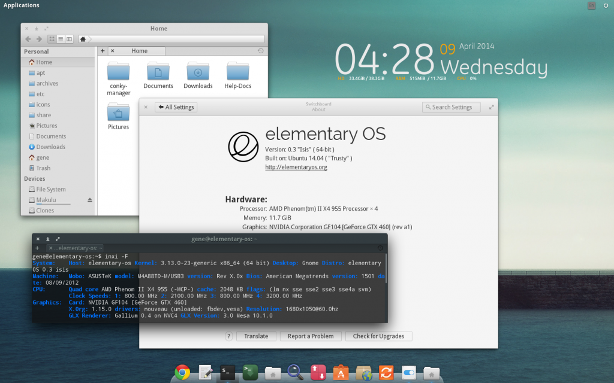Switch to grid view in the file manager
The image size is (614, 383).
(x=52, y=38)
